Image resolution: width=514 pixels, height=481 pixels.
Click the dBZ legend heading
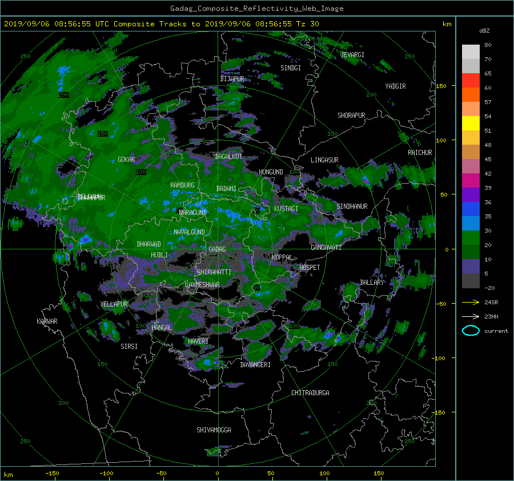pos(484,31)
